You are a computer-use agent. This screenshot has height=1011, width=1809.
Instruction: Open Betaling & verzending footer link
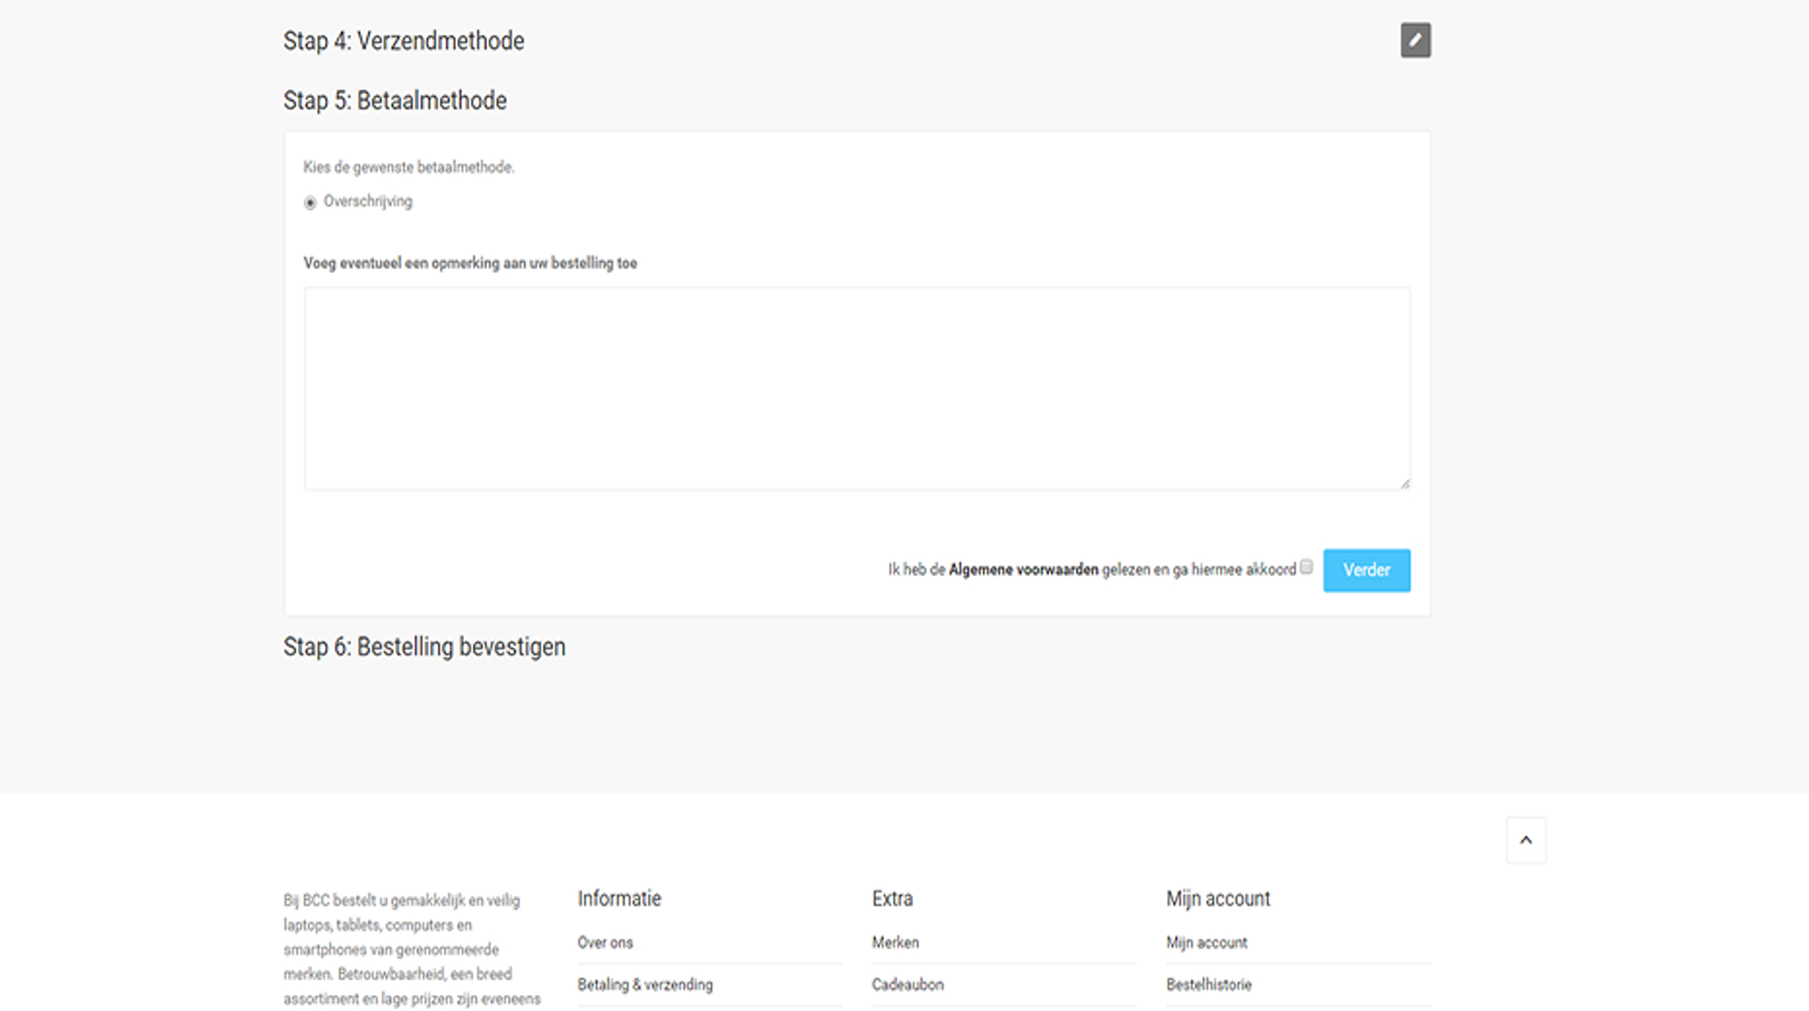pyautogui.click(x=644, y=985)
